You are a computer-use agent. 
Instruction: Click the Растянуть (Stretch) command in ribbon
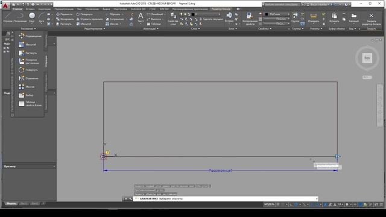(x=64, y=24)
